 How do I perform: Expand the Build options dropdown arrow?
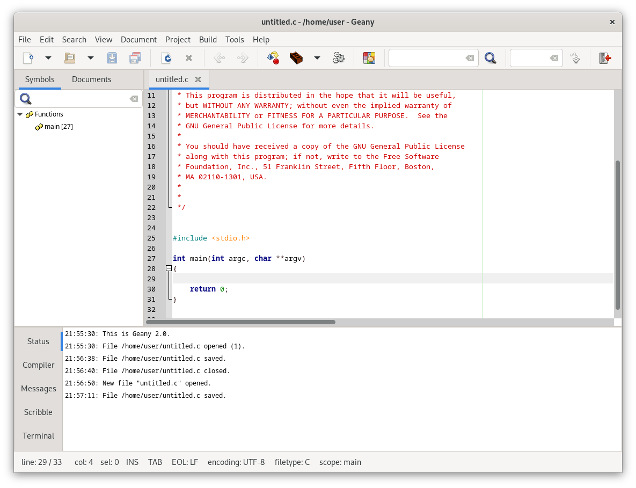coord(317,58)
